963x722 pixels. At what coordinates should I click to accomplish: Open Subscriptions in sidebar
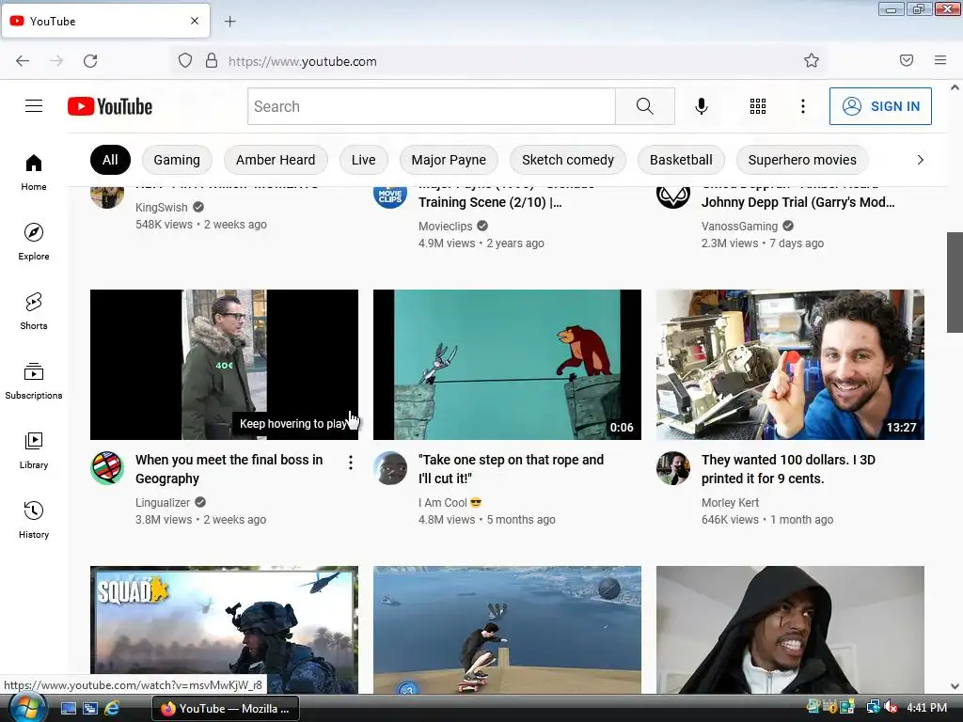(x=34, y=382)
